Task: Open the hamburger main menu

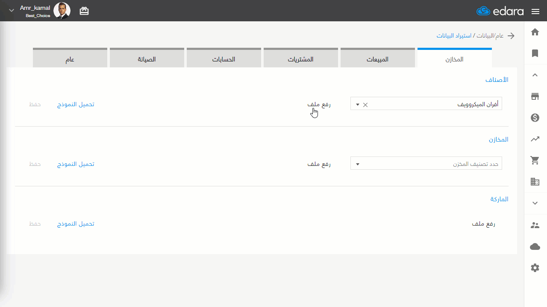Action: [535, 12]
